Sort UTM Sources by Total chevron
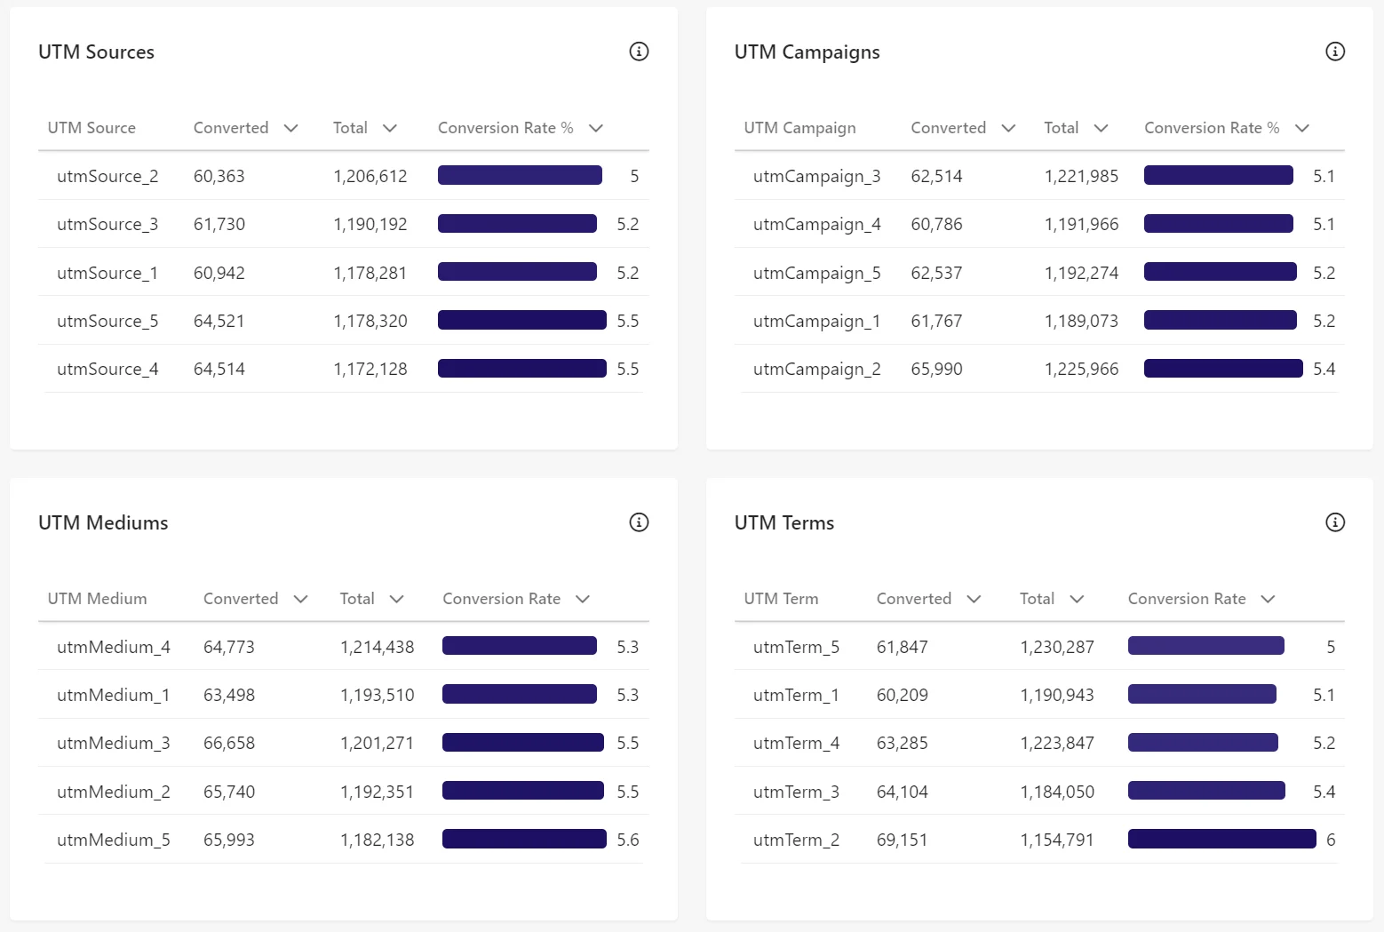Screen dimensions: 1384x932 coord(390,128)
